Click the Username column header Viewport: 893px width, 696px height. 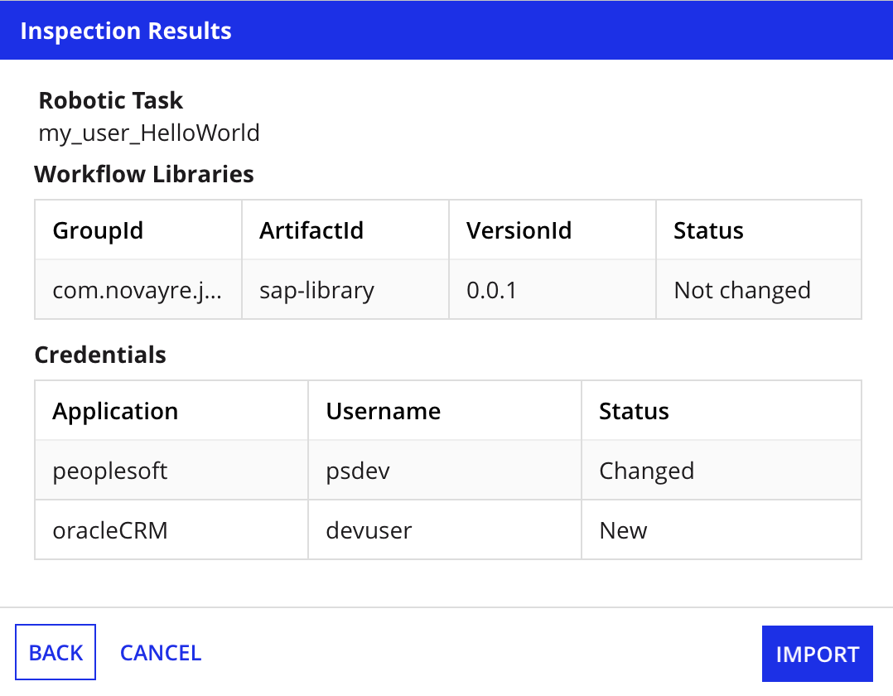[383, 410]
